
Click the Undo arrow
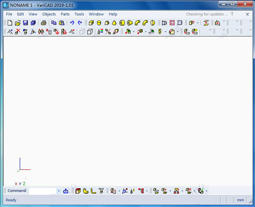(x=72, y=23)
